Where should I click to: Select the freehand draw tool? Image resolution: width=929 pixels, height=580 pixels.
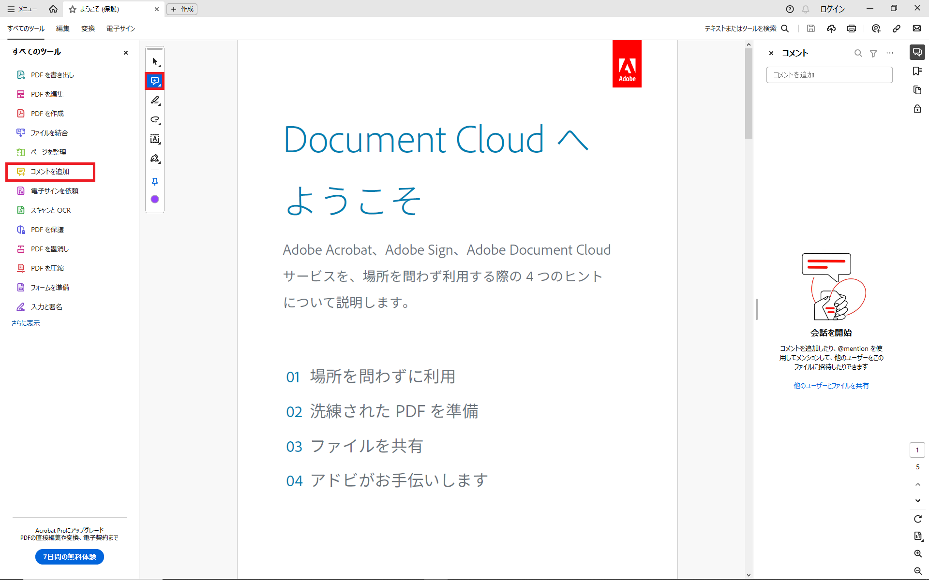pos(155,120)
